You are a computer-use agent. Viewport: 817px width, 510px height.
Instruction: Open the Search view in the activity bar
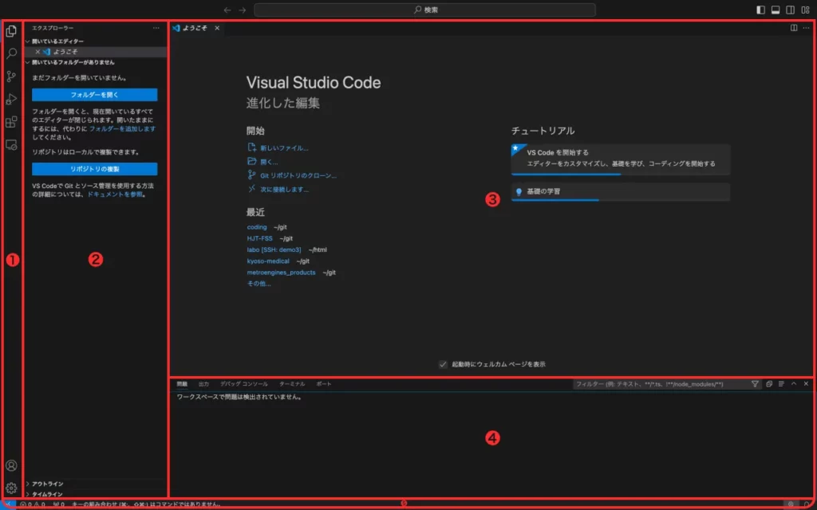click(x=11, y=53)
